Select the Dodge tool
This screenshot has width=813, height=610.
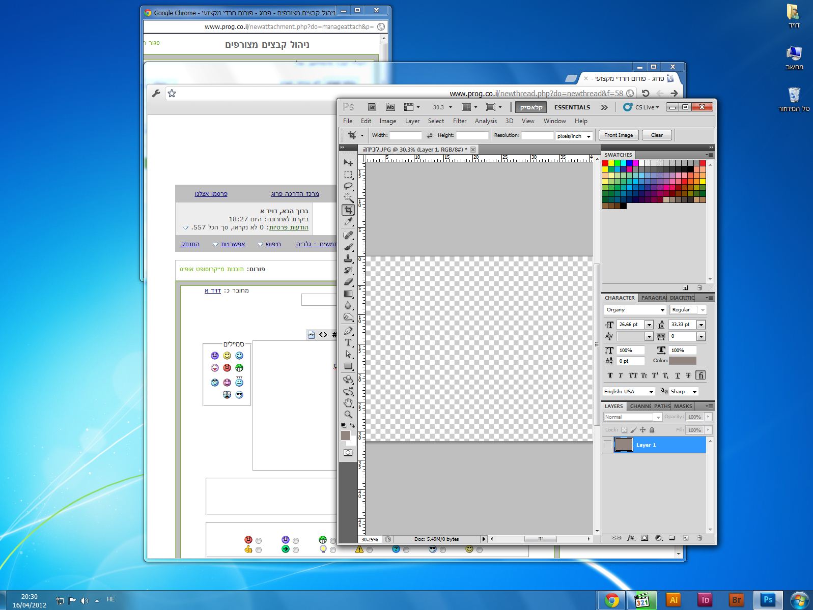click(348, 317)
